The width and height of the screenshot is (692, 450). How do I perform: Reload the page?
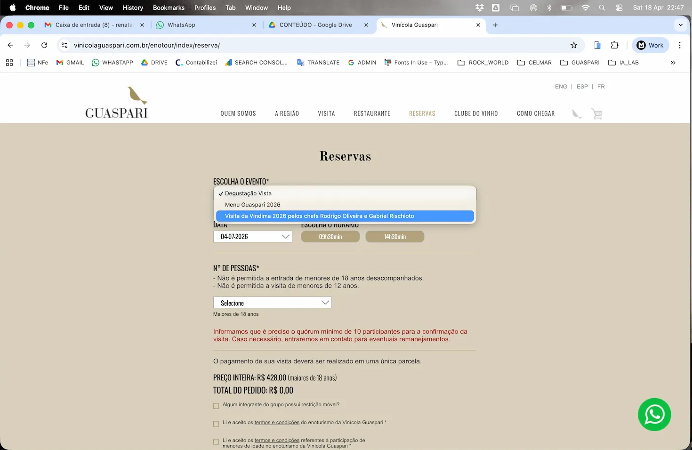pyautogui.click(x=44, y=45)
